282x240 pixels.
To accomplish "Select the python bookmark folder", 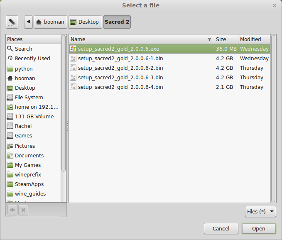I will 33,69.
